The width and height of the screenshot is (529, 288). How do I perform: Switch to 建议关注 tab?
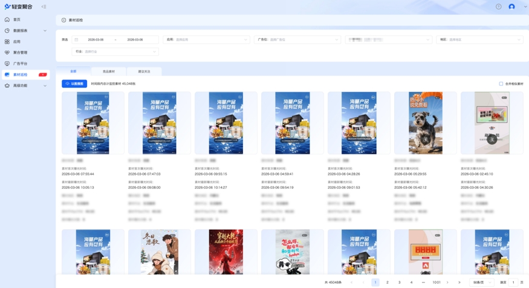[144, 71]
